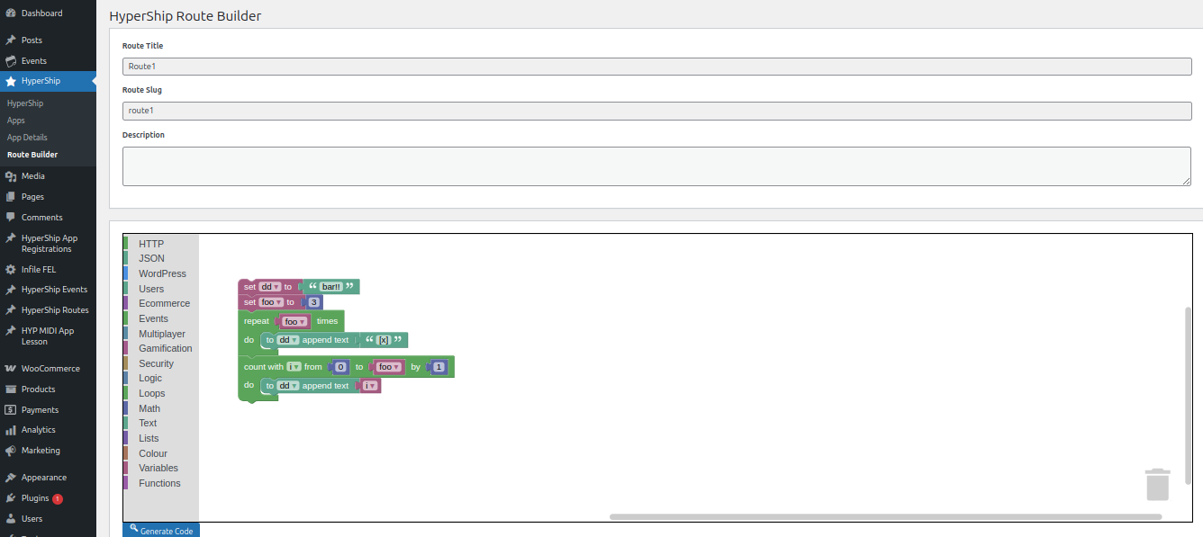Click the Infile FEL gear icon
Viewport: 1203px width, 537px height.
pos(11,269)
